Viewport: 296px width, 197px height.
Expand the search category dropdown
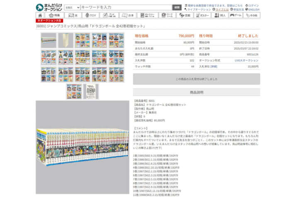pyautogui.click(x=72, y=7)
